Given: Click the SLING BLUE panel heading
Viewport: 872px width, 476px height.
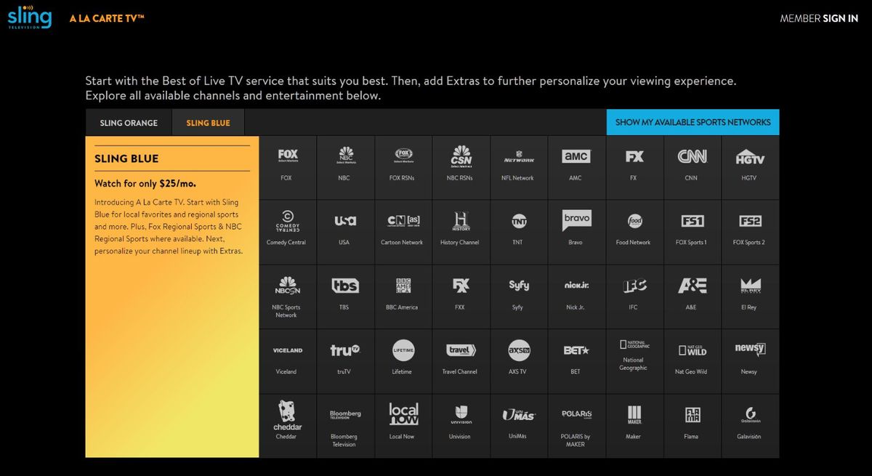Looking at the screenshot, I should pyautogui.click(x=126, y=158).
